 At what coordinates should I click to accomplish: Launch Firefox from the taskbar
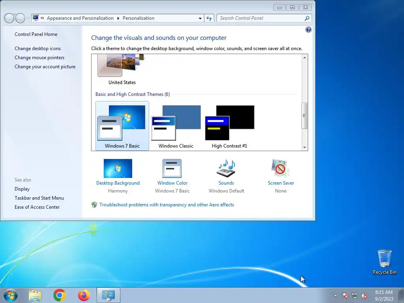click(84, 295)
